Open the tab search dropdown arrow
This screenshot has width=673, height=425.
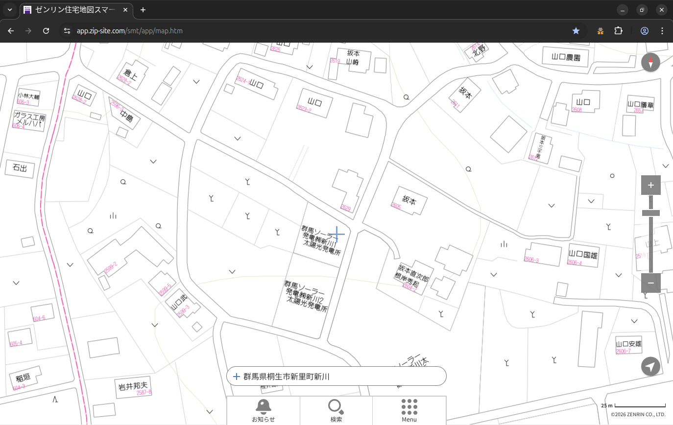[9, 10]
